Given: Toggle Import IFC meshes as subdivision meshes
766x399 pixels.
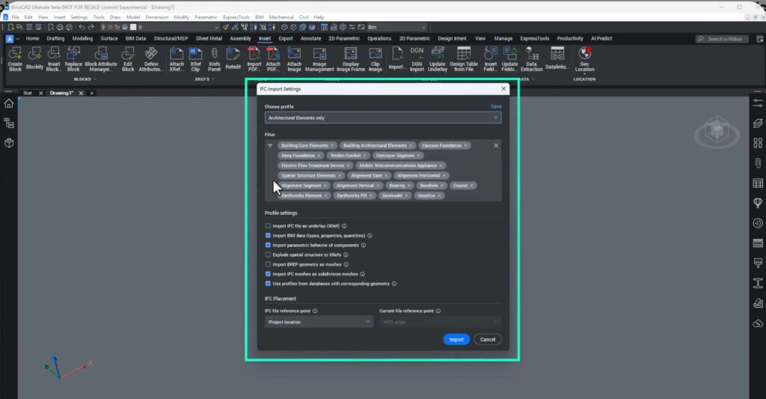Looking at the screenshot, I should [x=268, y=274].
